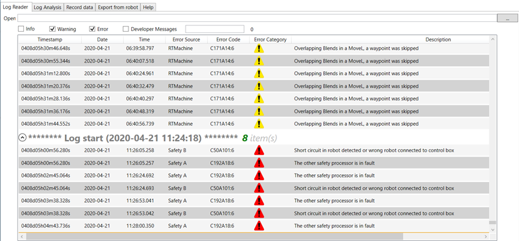Uncheck the Warning filter checkbox

click(x=53, y=29)
